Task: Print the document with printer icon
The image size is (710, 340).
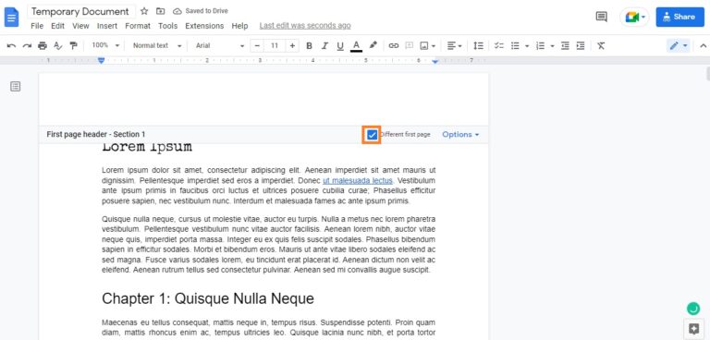Action: tap(43, 45)
